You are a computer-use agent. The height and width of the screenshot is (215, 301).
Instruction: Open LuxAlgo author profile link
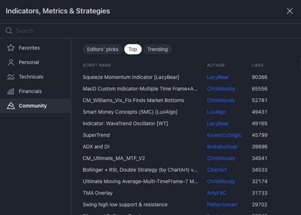tap(216, 112)
